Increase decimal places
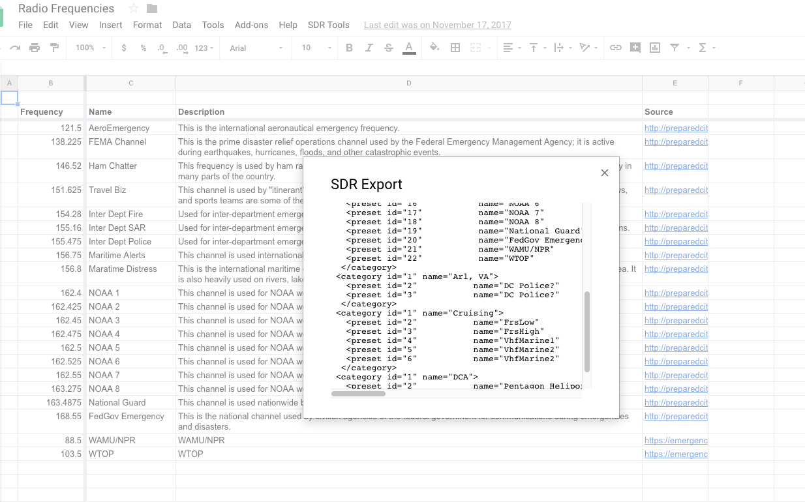The height and width of the screenshot is (502, 805). click(182, 48)
